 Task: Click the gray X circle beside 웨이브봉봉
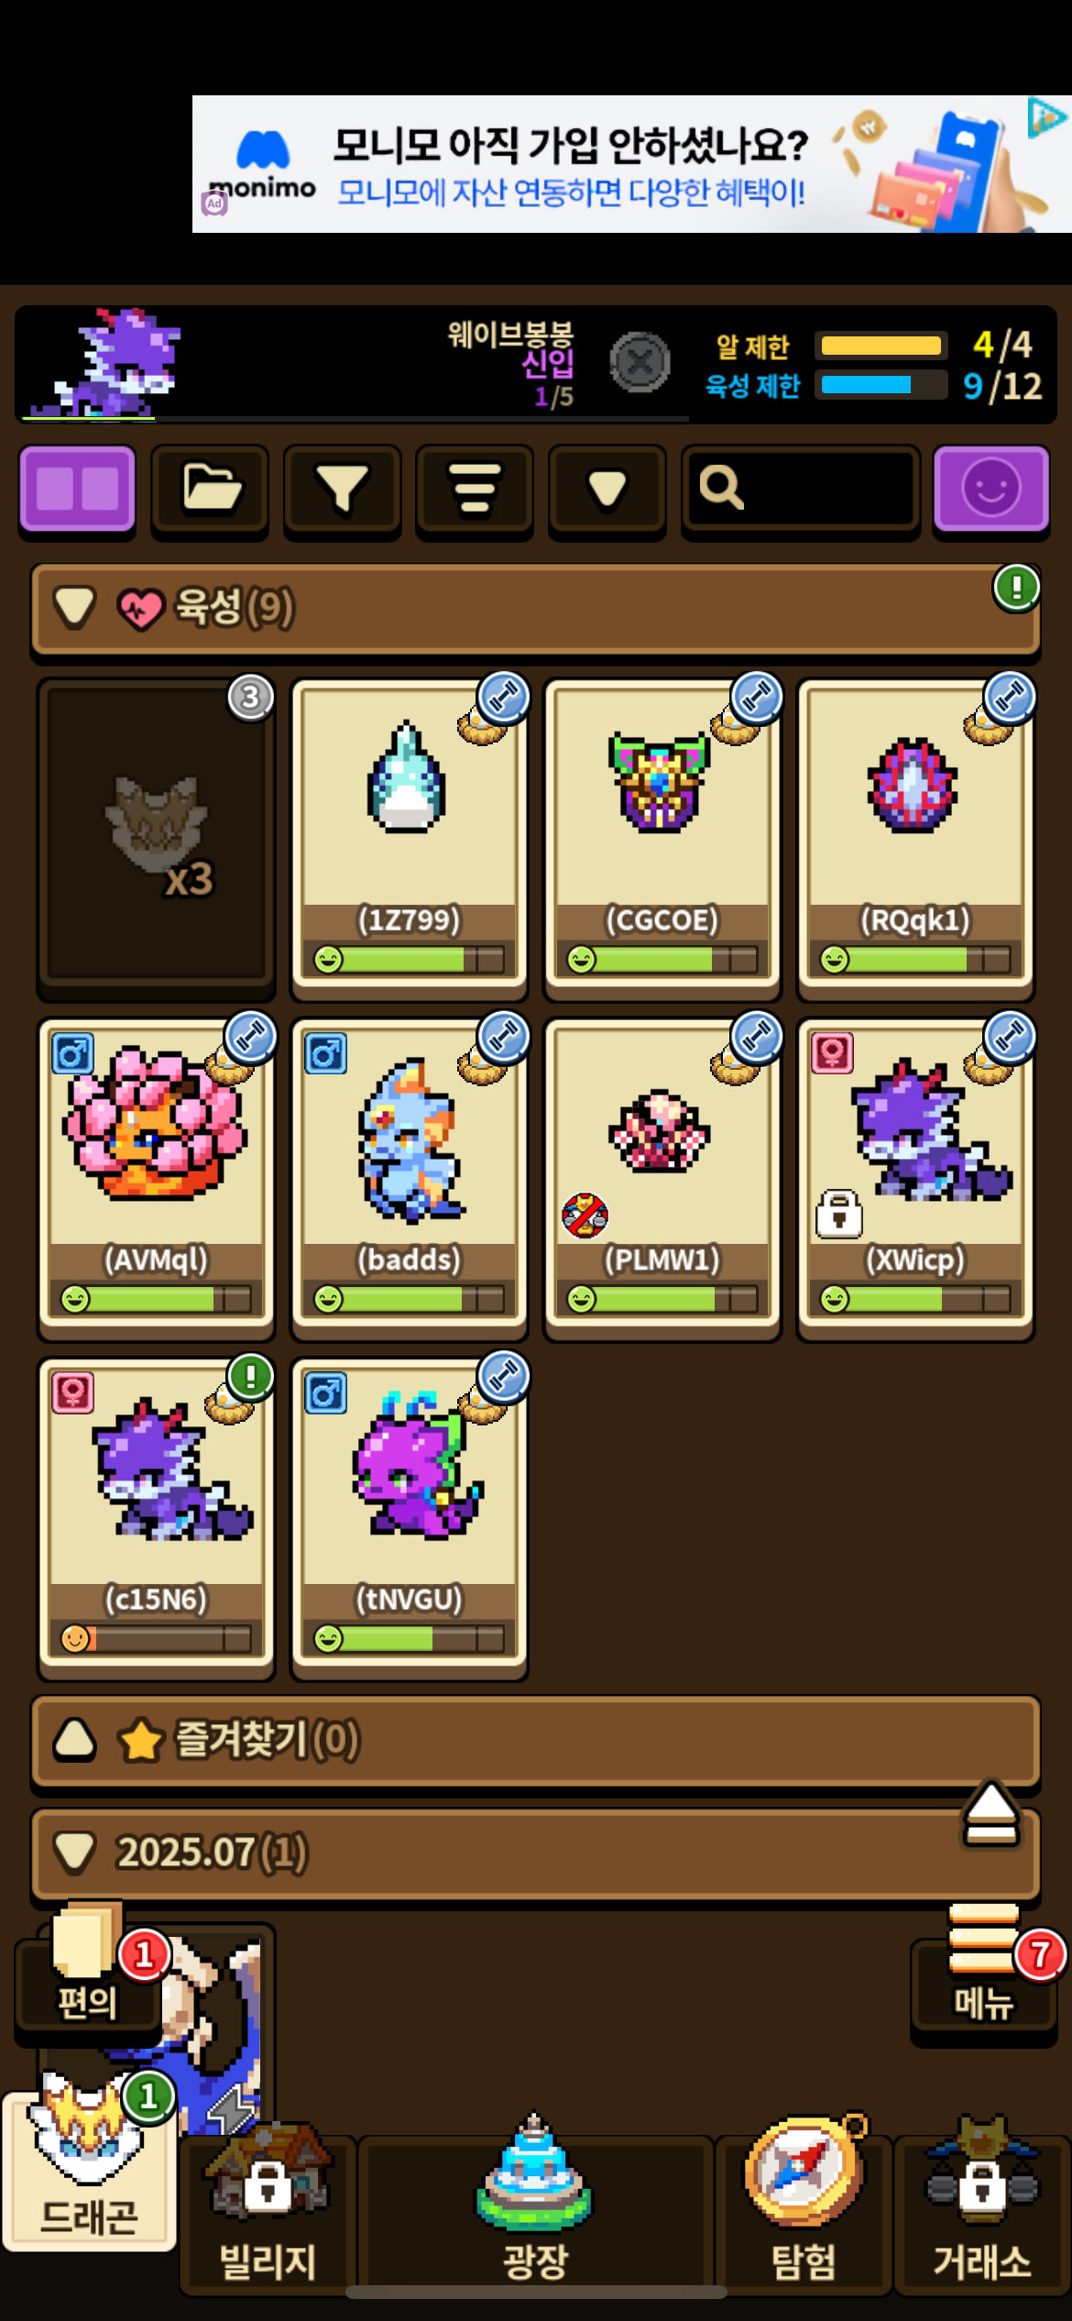click(x=640, y=362)
